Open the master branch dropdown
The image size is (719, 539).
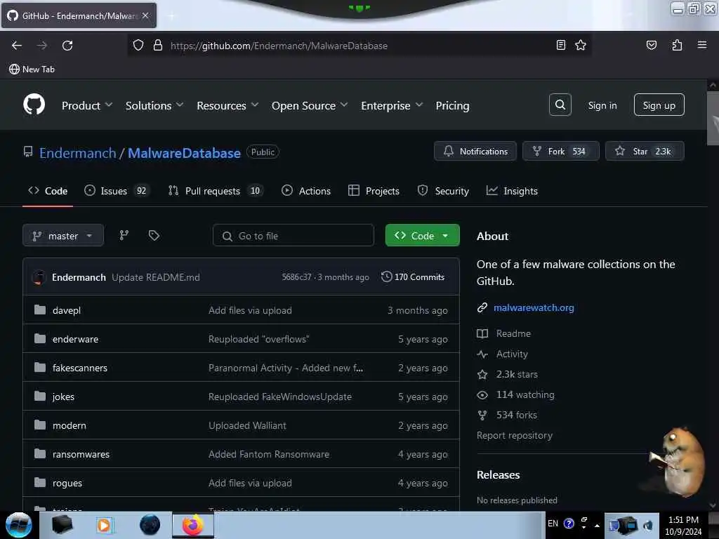[62, 236]
